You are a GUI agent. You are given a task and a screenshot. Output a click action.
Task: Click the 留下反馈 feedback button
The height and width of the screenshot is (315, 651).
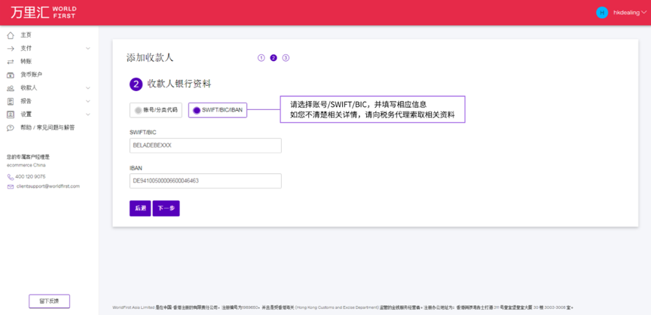[49, 301]
